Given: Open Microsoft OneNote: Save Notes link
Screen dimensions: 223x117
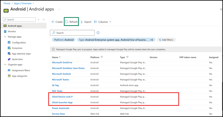Looking at the screenshot, I should coord(68,68).
